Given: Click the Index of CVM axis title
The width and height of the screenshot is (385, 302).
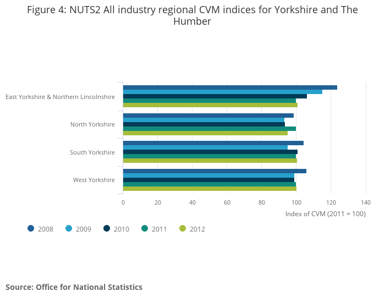Looking at the screenshot, I should (x=325, y=214).
